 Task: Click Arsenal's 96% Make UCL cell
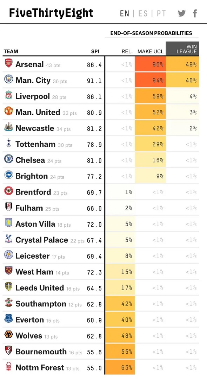coord(150,64)
